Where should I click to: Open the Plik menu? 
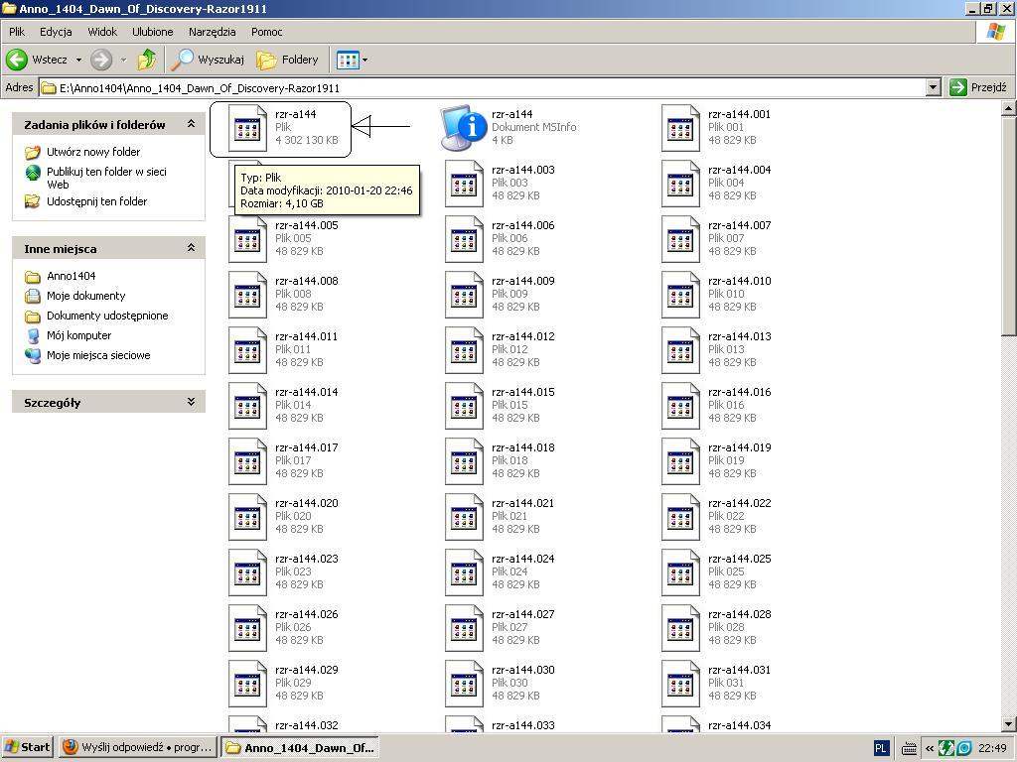[17, 32]
